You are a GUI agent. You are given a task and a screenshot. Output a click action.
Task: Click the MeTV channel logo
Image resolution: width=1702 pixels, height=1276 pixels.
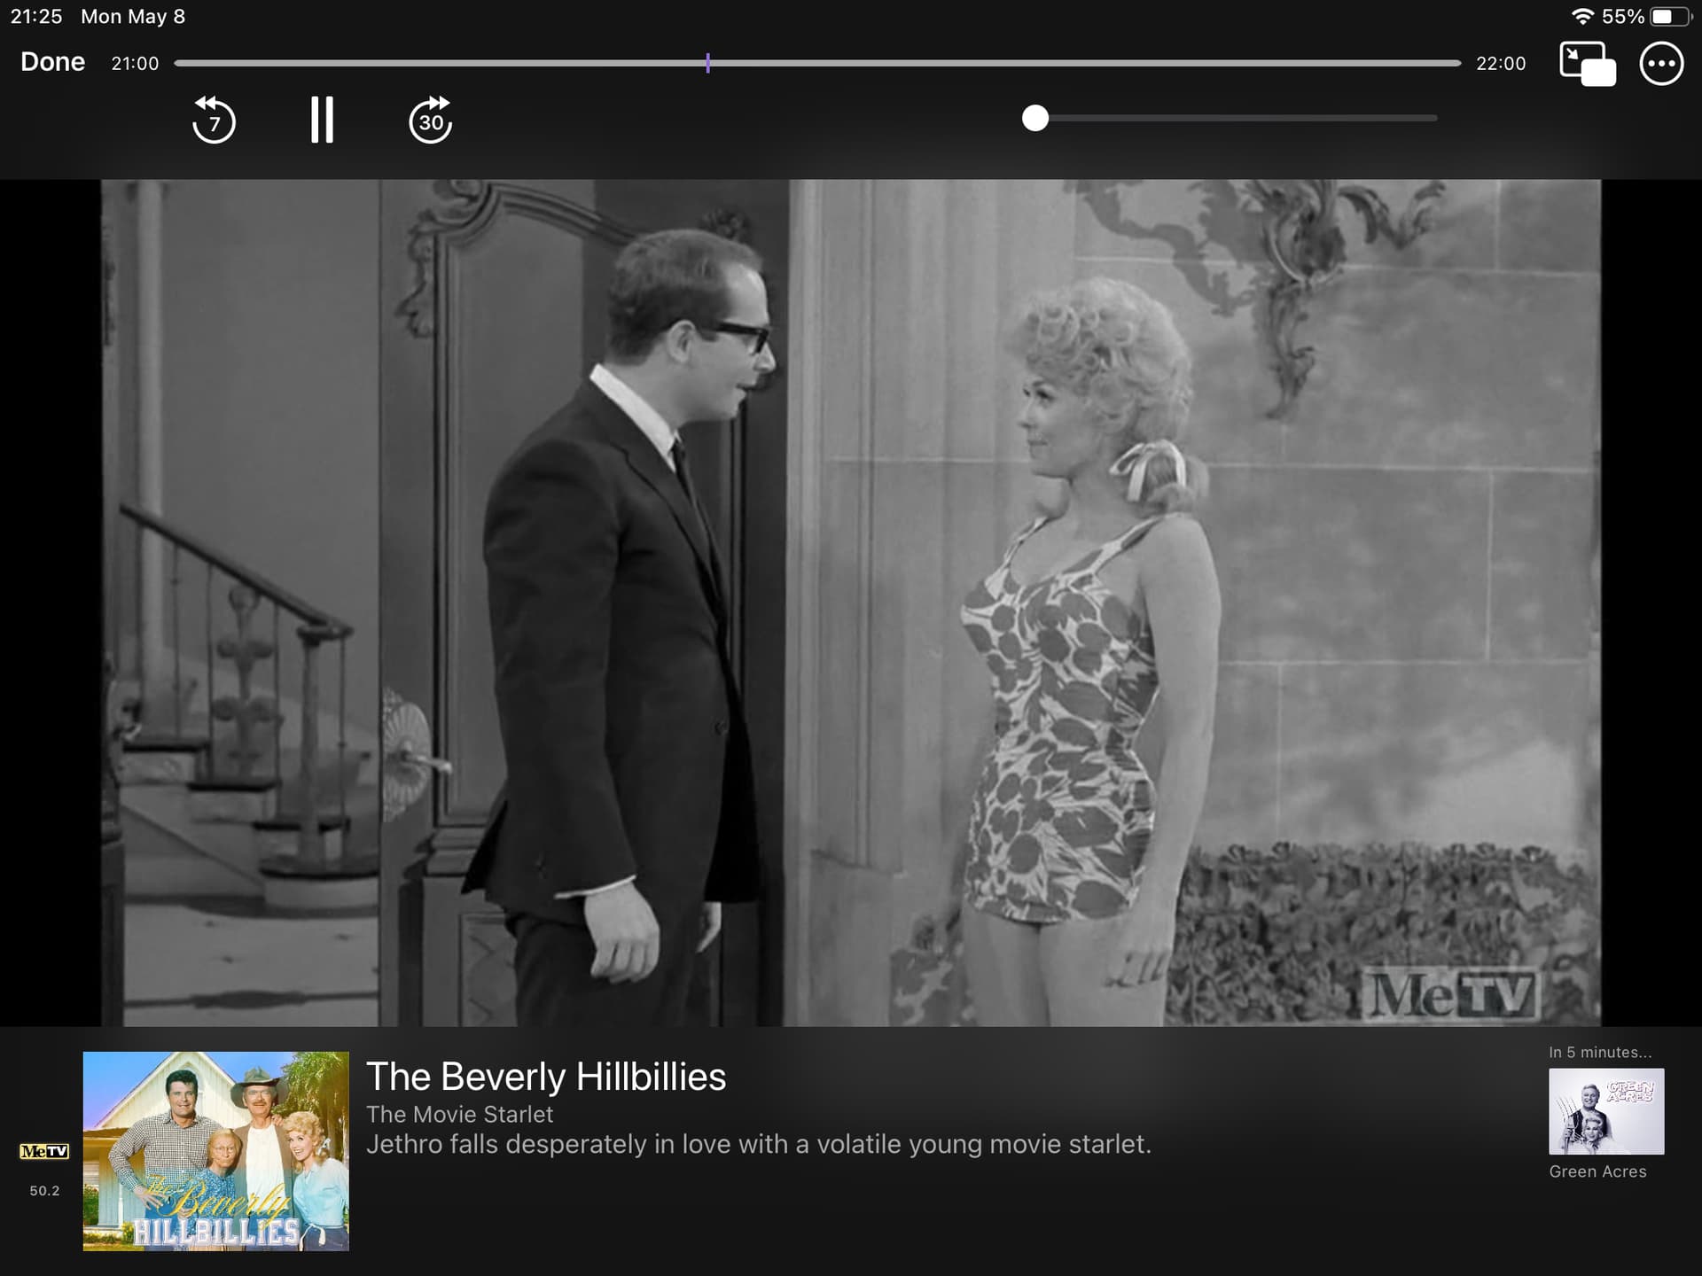click(44, 1151)
